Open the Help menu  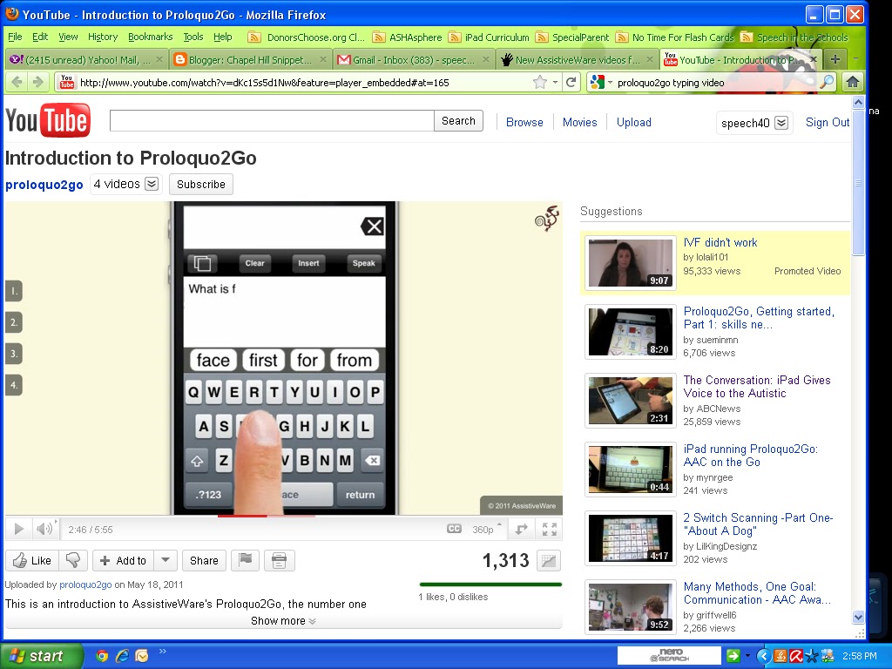pos(222,37)
